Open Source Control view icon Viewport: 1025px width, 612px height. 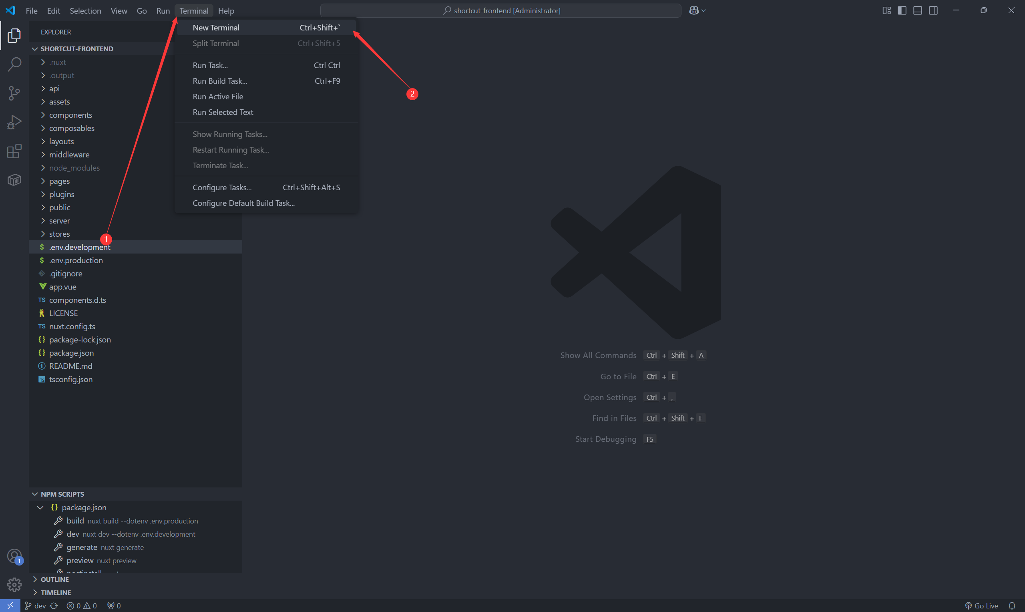pos(14,93)
